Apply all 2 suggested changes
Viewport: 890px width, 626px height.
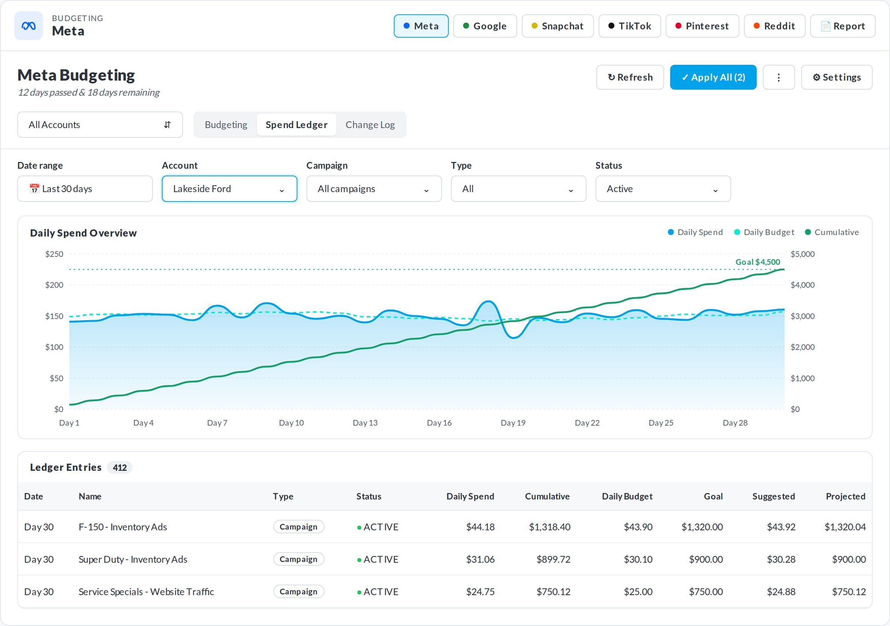click(x=713, y=77)
